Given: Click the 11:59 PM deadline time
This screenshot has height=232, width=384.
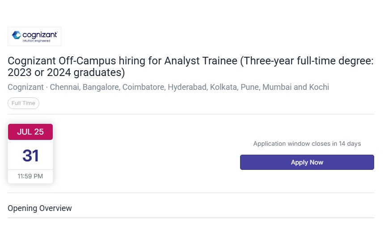Looking at the screenshot, I should coord(30,176).
